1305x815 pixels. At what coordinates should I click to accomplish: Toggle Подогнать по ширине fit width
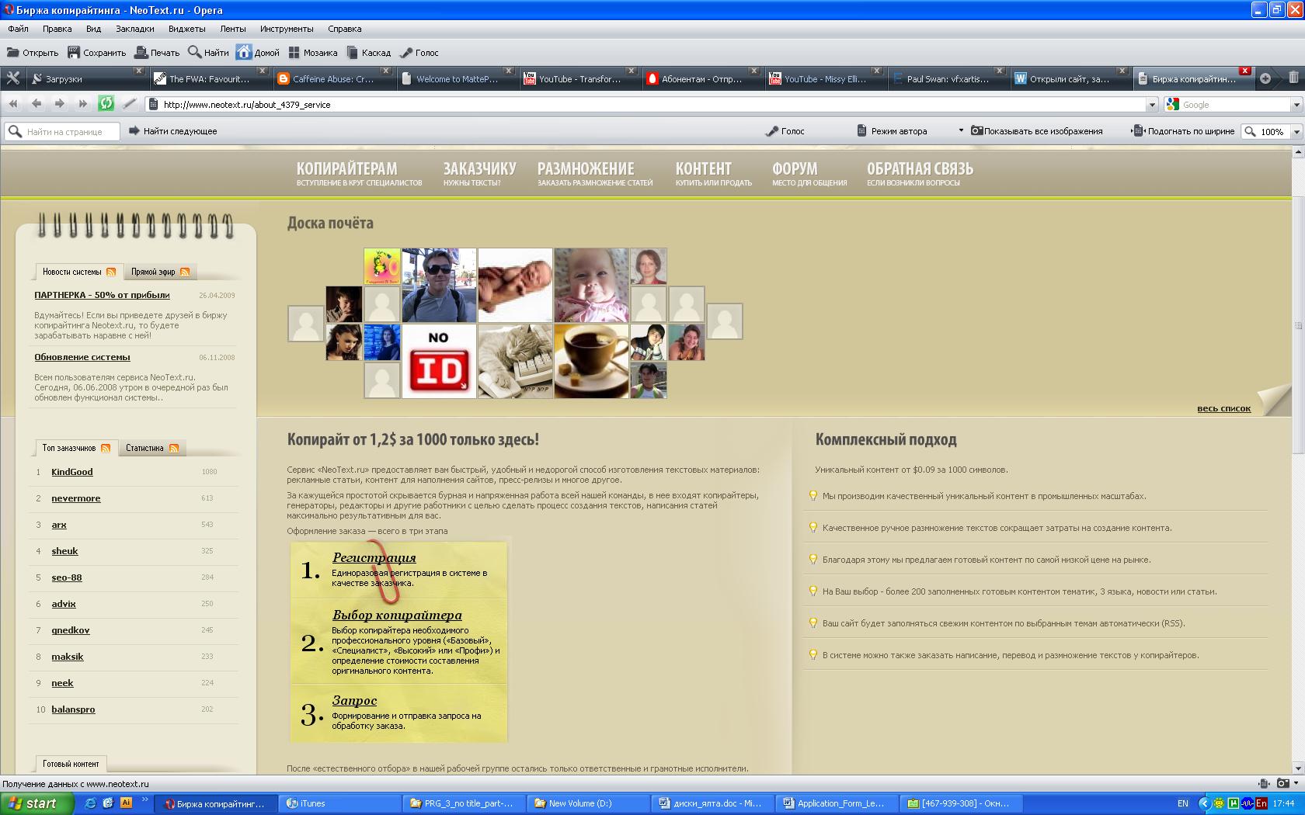click(x=1183, y=131)
